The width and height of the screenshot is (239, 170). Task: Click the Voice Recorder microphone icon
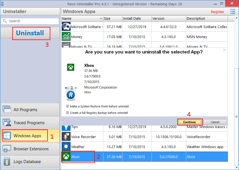click(66, 136)
